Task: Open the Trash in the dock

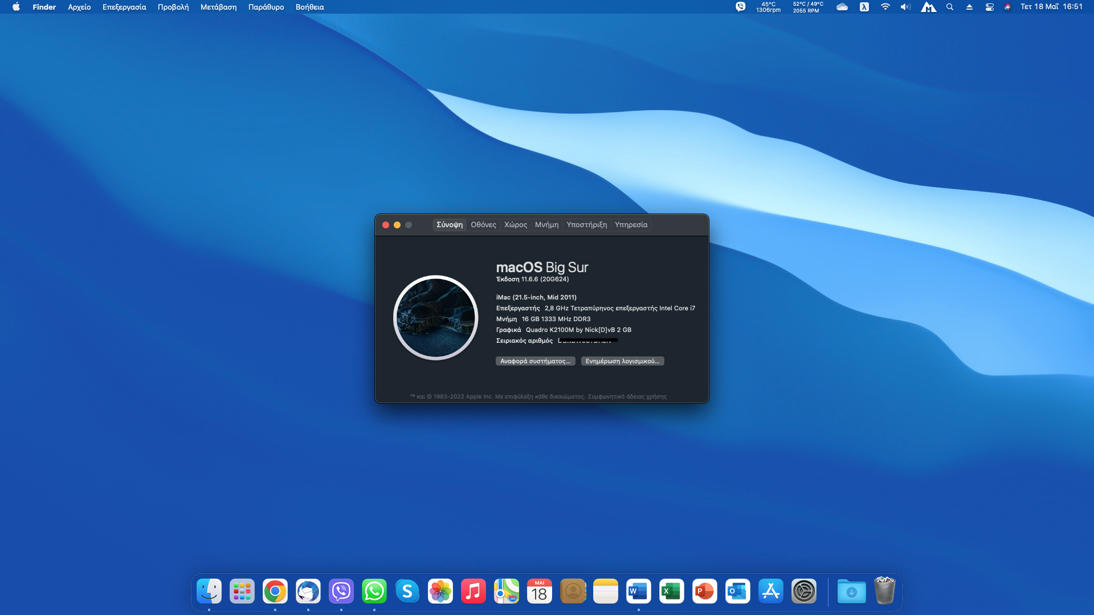Action: tap(884, 592)
